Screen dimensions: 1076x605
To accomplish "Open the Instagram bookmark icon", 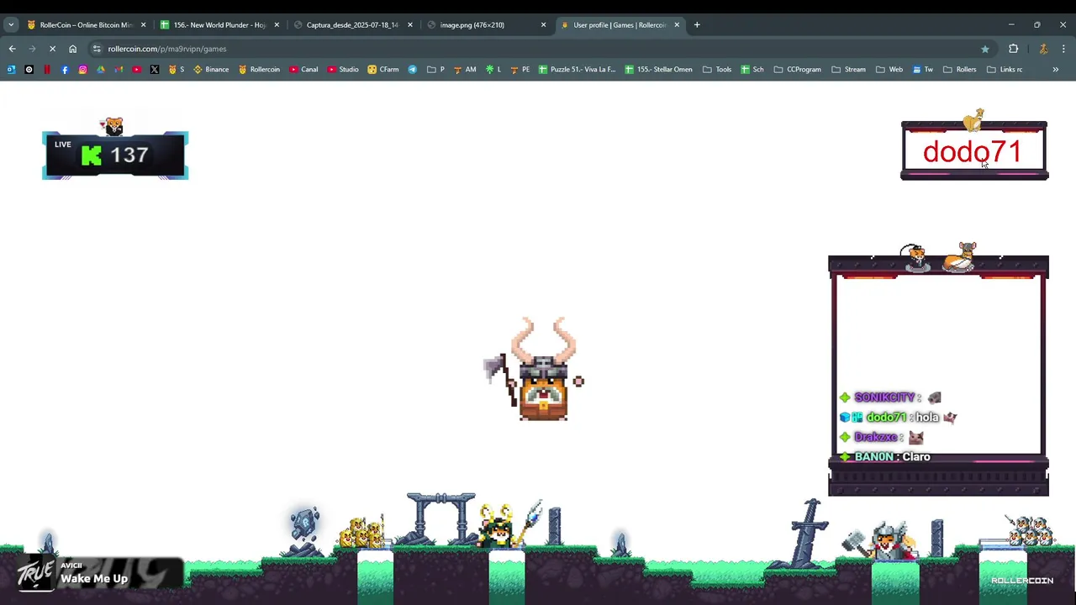I will 82,70.
